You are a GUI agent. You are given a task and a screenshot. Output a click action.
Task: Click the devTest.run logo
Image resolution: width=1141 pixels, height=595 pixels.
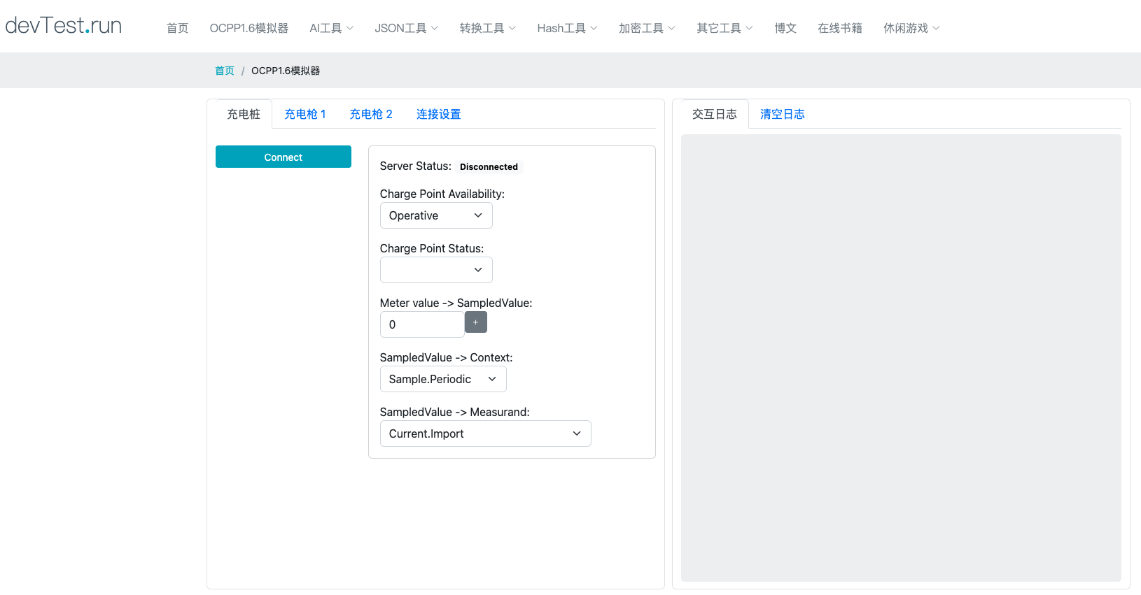pos(64,26)
